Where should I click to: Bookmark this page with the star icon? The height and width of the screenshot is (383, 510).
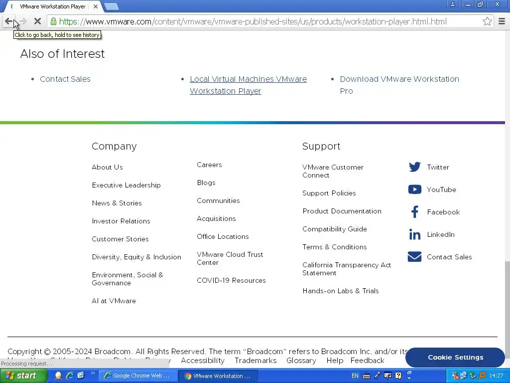click(487, 21)
